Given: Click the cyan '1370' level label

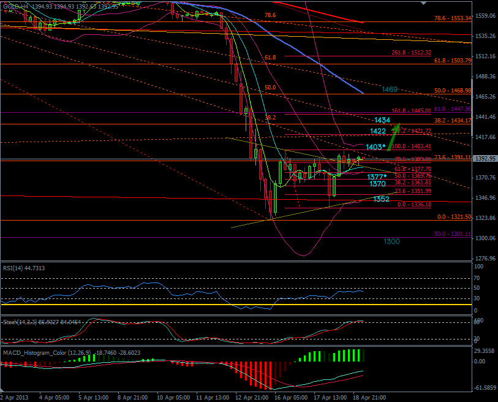Looking at the screenshot, I should 377,184.
